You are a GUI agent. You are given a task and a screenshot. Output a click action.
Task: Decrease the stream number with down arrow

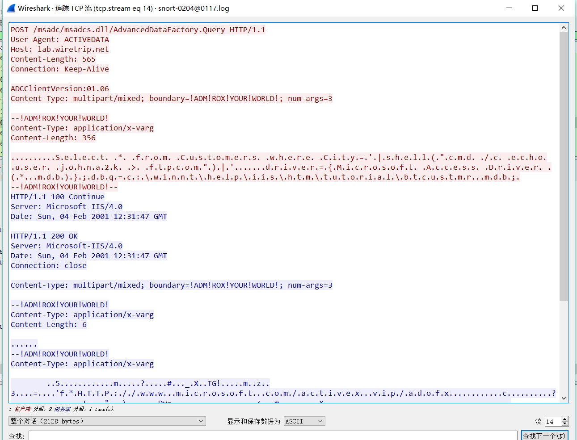565,423
